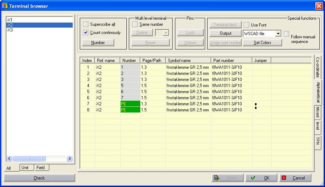Click the Cancel button
325x187 pixels.
[x=295, y=178]
